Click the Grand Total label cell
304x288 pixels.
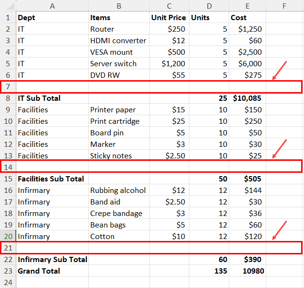point(52,271)
